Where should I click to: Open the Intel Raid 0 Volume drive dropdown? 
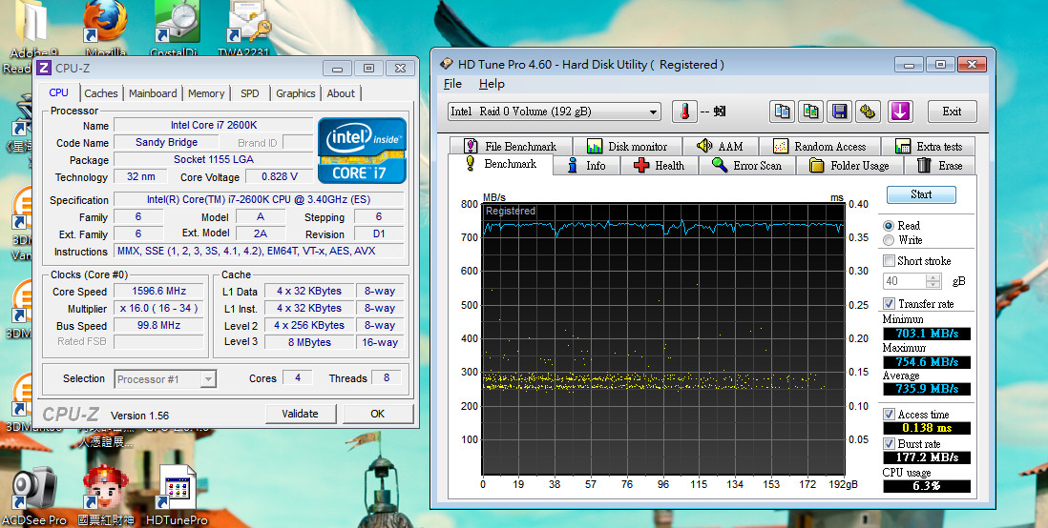tap(555, 112)
